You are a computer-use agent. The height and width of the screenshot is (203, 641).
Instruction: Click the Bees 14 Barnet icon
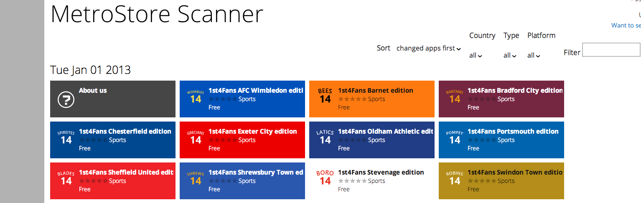pos(325,96)
